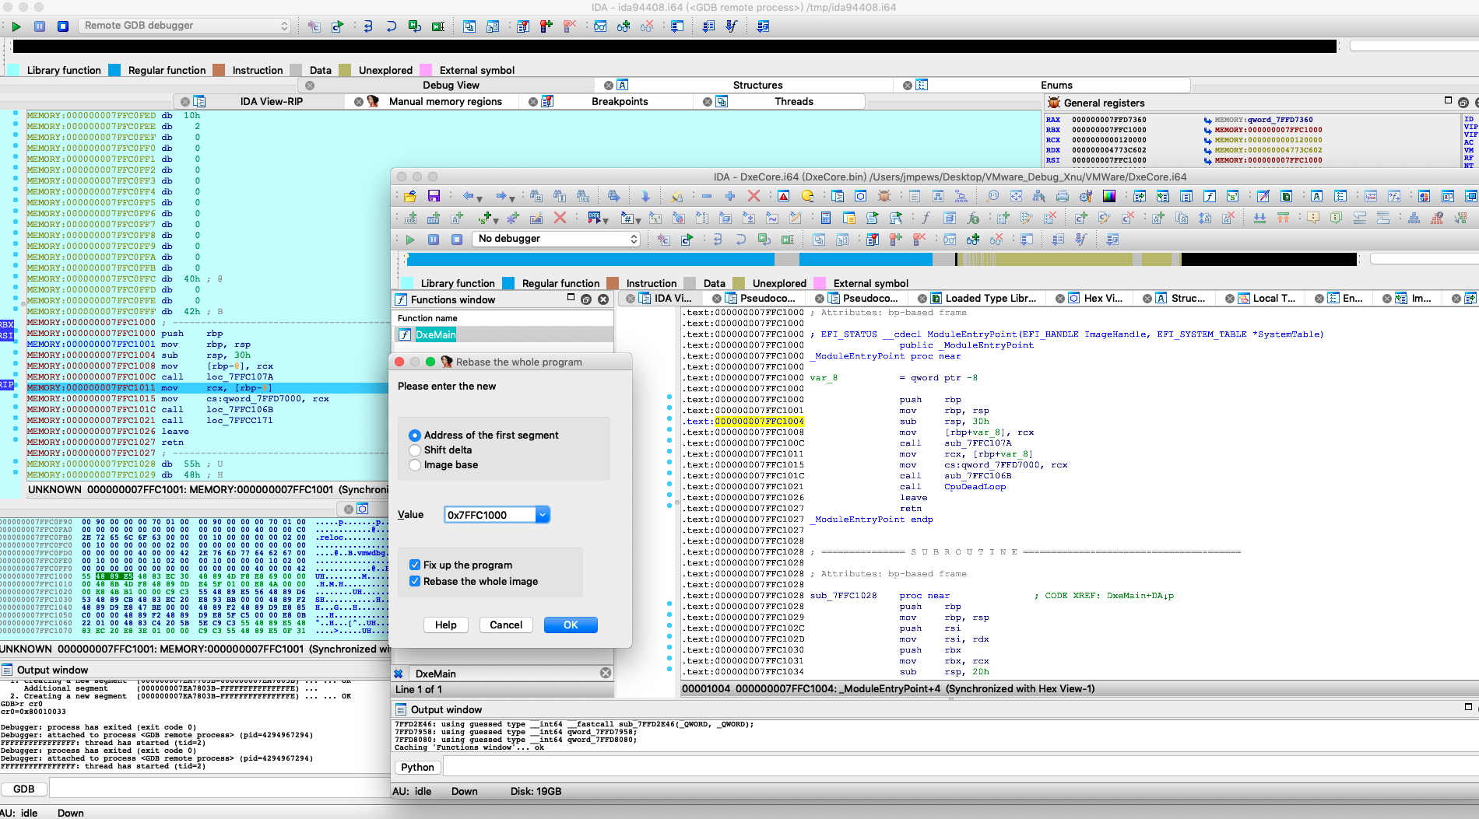The width and height of the screenshot is (1479, 819).
Task: Expand the back arrow history dropdown
Action: point(480,198)
